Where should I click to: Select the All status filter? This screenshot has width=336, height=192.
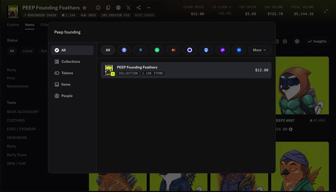[x=12, y=51]
